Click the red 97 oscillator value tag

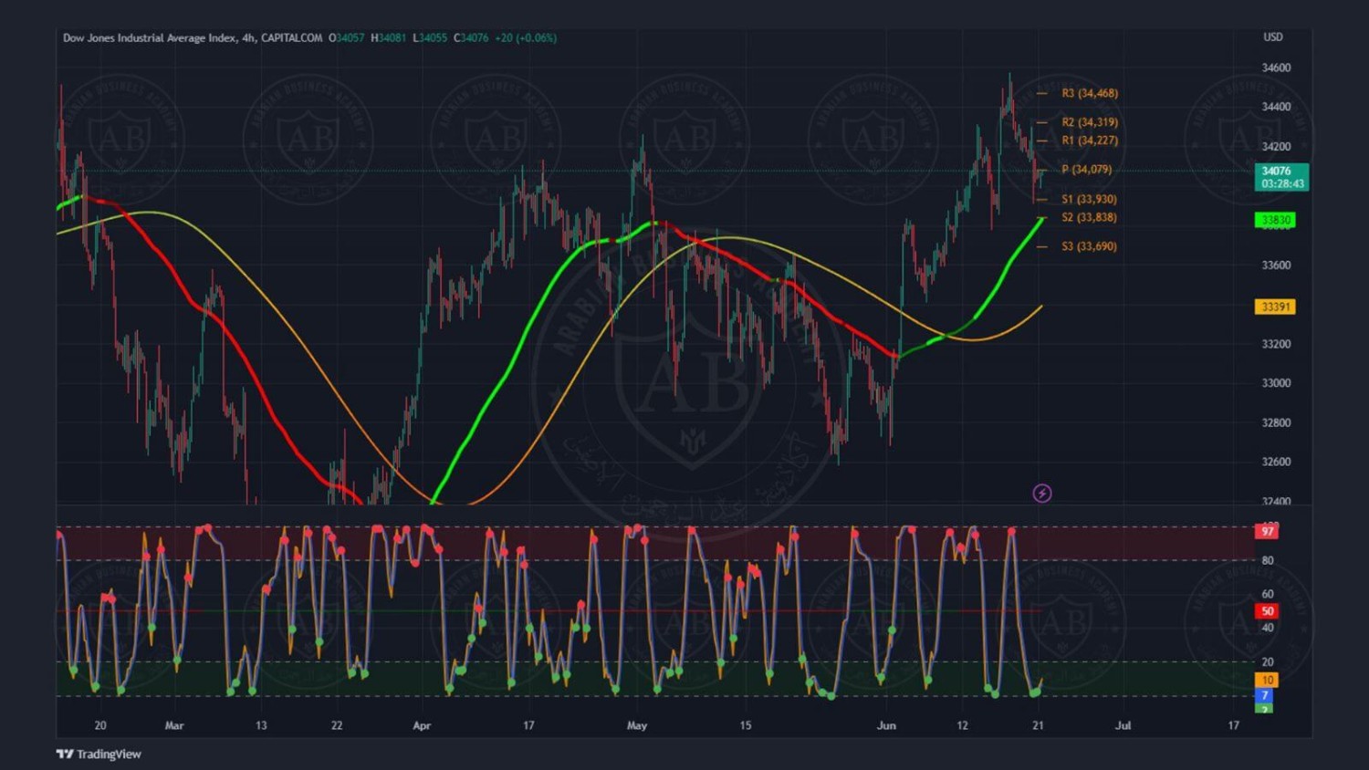click(x=1267, y=531)
